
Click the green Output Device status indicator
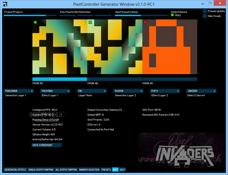pyautogui.click(x=172, y=15)
